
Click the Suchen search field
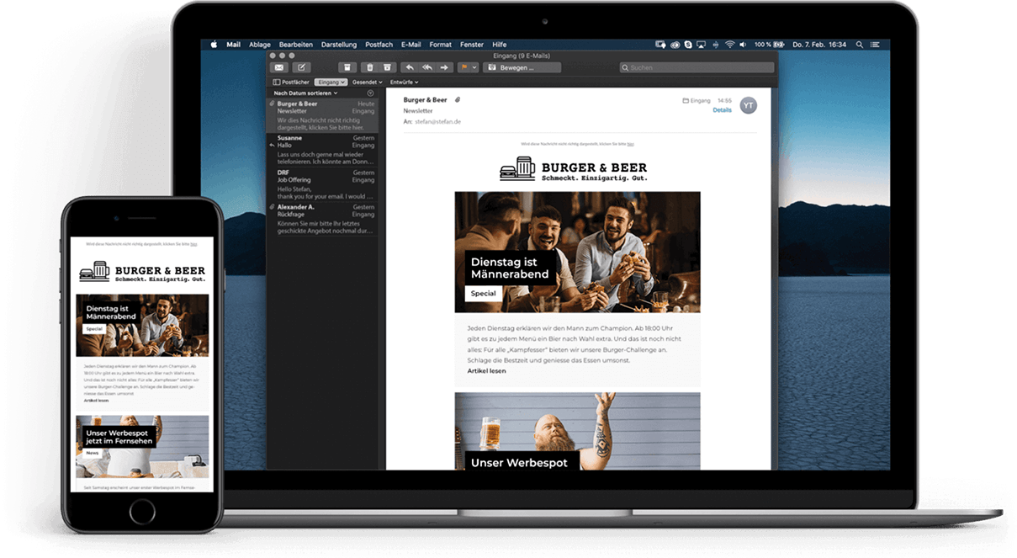(x=697, y=67)
